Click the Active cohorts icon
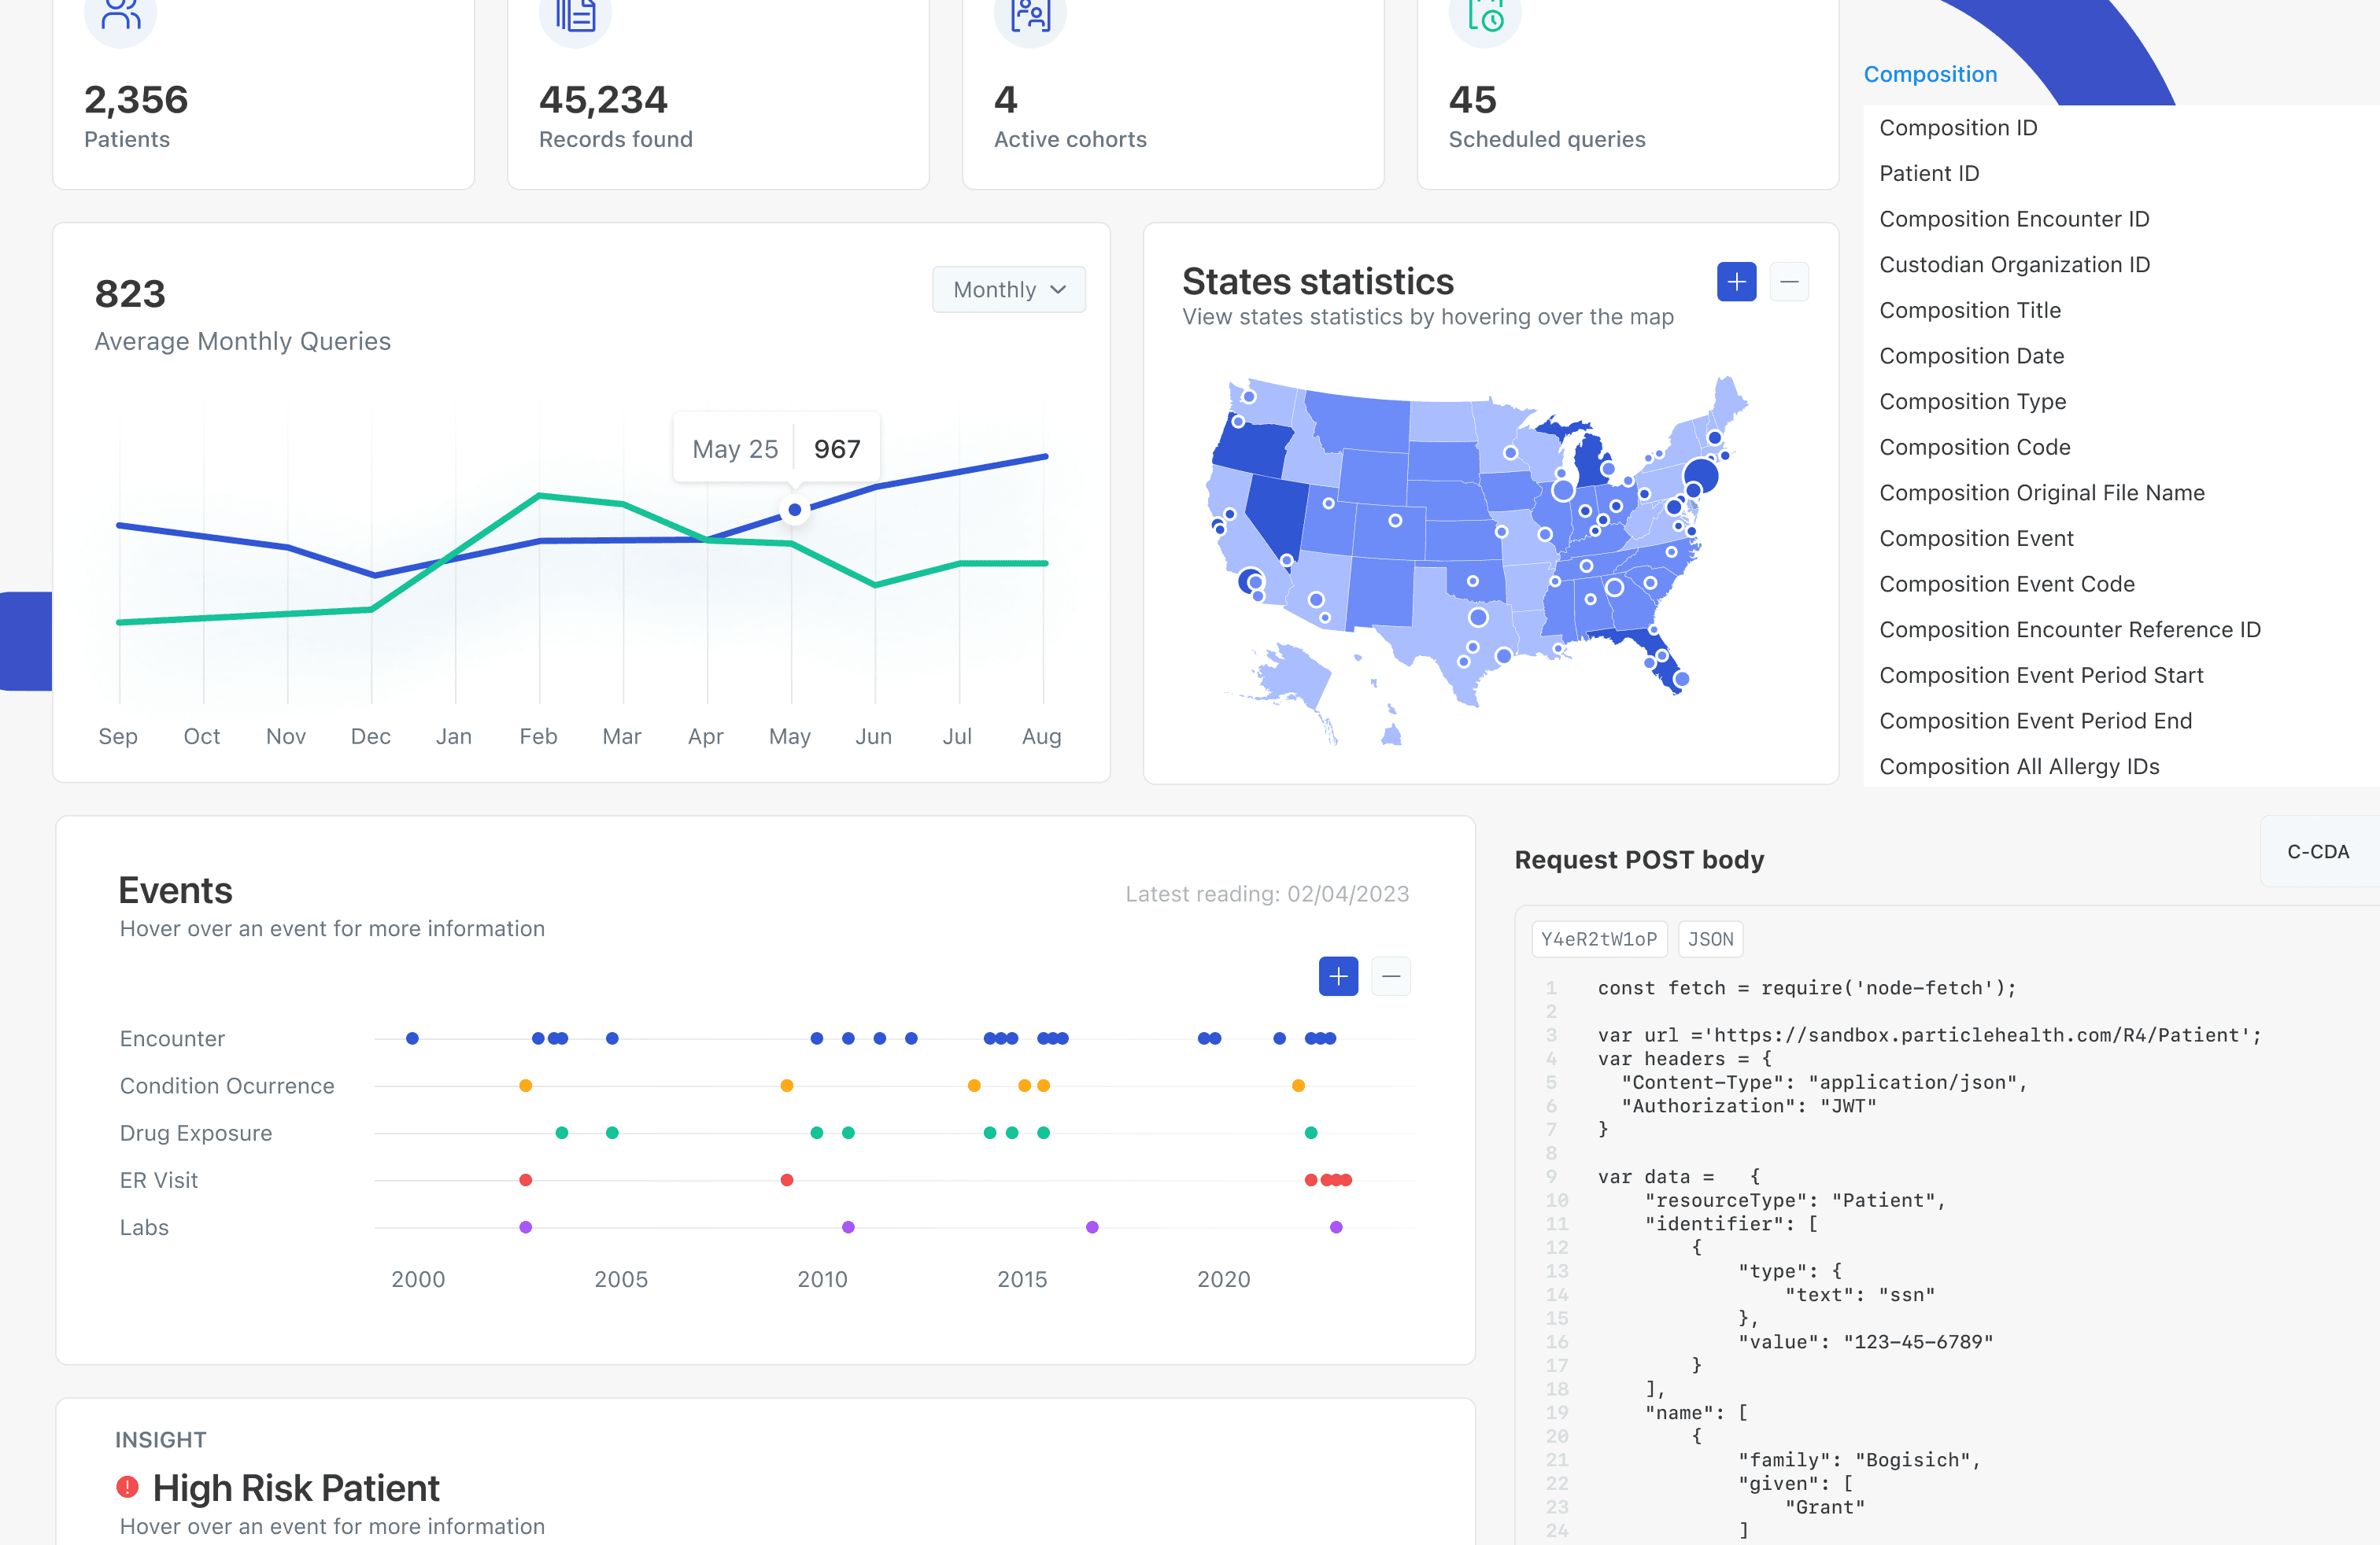The height and width of the screenshot is (1545, 2380). coord(1030,14)
